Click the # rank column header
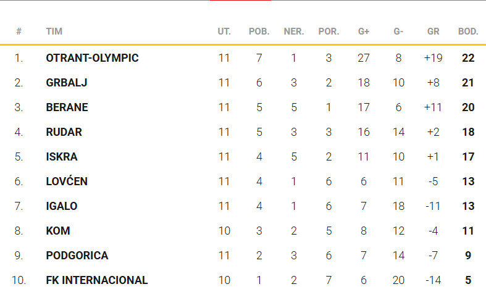The height and width of the screenshot is (292, 486). pyautogui.click(x=19, y=31)
